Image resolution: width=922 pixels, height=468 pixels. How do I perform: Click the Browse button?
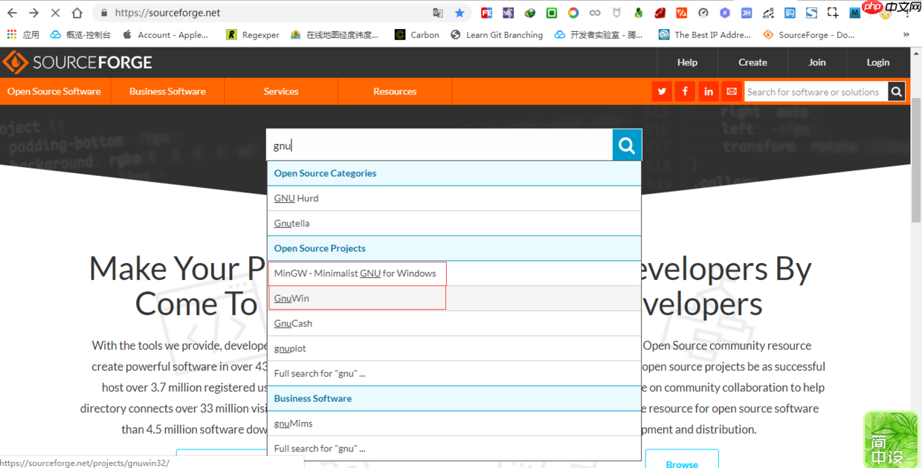682,462
